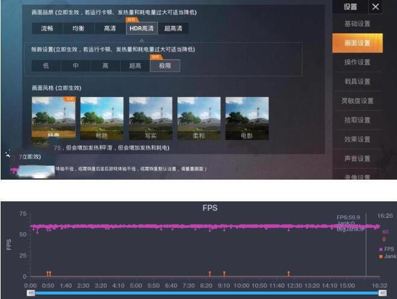
Task: Click the left handle of time range slider
Action: (31, 293)
